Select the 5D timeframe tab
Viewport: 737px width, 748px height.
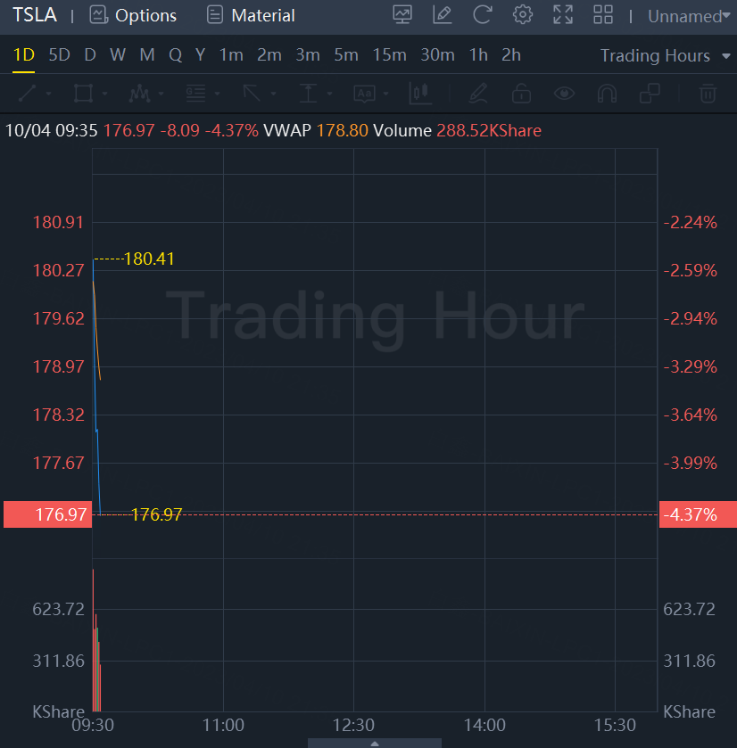59,55
